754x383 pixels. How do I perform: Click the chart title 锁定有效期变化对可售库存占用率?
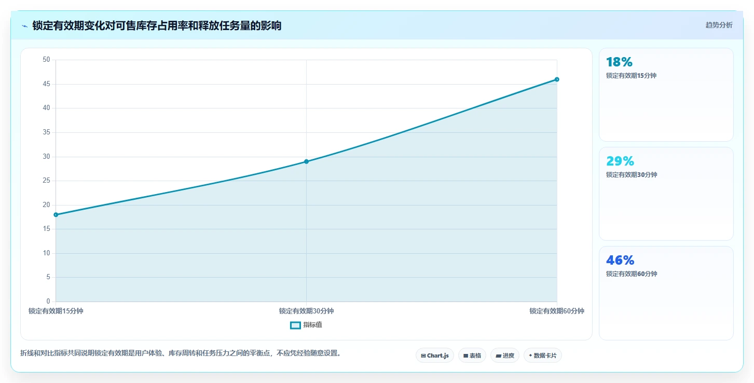click(157, 25)
